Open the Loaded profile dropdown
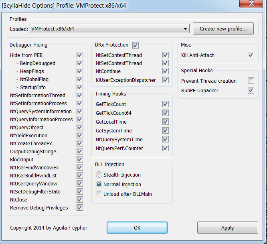Viewport: 267px width, 244px height. click(109, 28)
